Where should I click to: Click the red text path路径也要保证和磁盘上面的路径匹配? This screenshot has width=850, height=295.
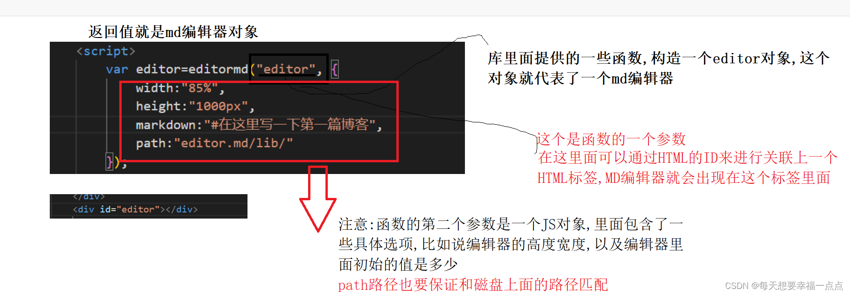tap(473, 285)
